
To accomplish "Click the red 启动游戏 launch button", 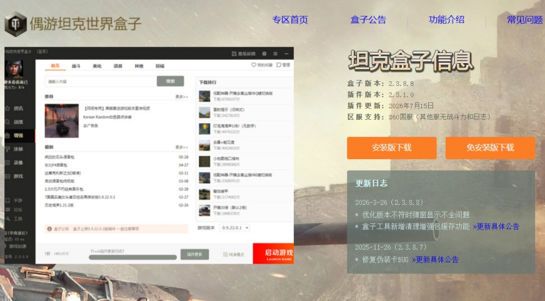I will [273, 253].
